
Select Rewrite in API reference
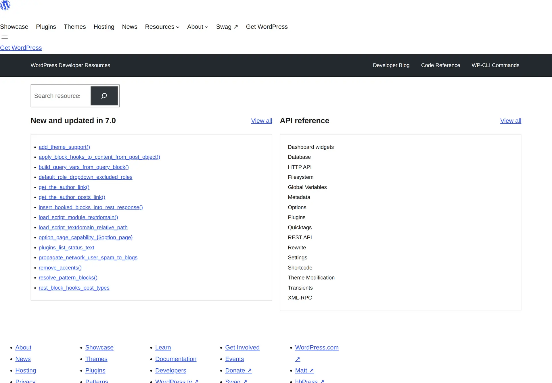pos(297,248)
